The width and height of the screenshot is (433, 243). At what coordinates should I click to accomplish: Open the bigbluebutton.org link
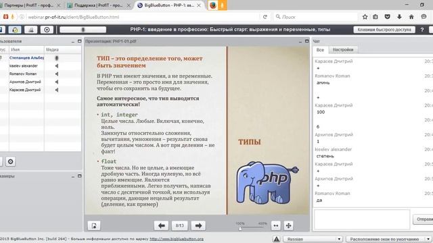point(177,239)
